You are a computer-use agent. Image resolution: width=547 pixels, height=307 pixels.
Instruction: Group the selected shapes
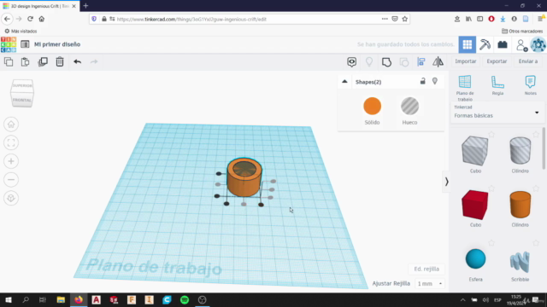386,62
